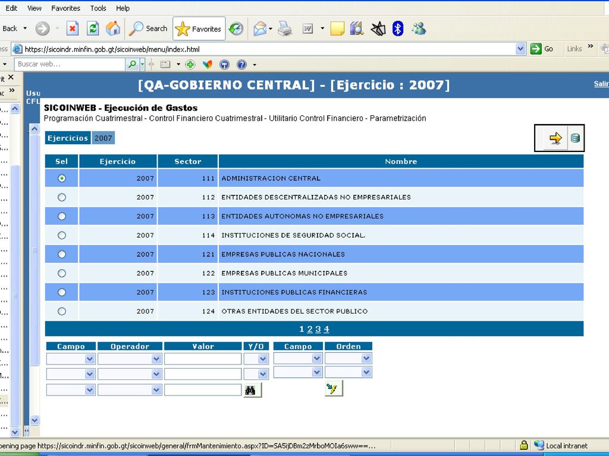Click the padlock icon in the status bar
Viewport: 609px width, 456px height.
click(x=524, y=445)
